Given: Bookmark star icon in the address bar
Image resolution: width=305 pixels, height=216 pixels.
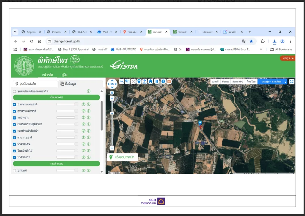Looking at the screenshot, I should click(251, 41).
